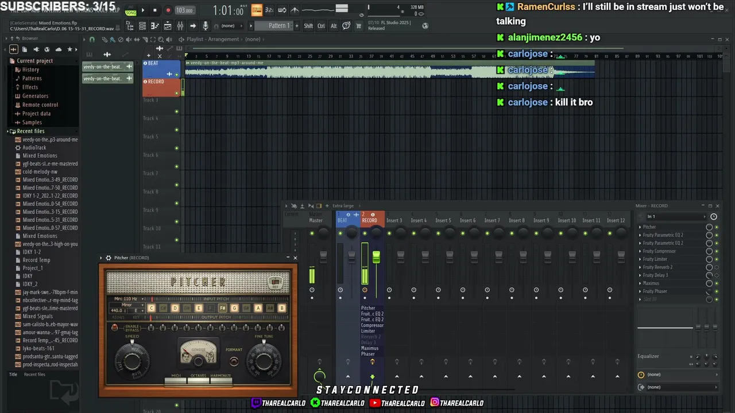
Task: Mute the Master mixer track LED
Action: pos(312,233)
